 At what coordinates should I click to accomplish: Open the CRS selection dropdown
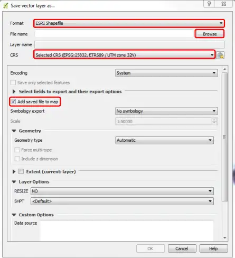pyautogui.click(x=124, y=55)
